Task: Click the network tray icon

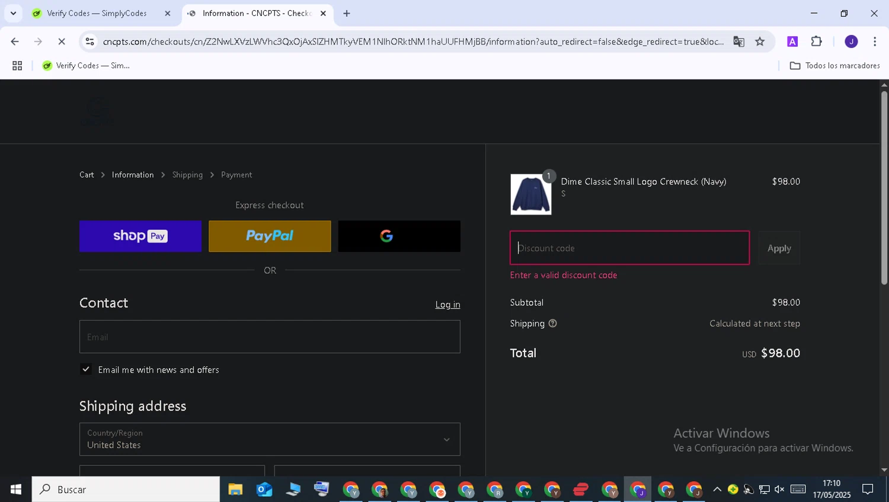Action: point(764,490)
